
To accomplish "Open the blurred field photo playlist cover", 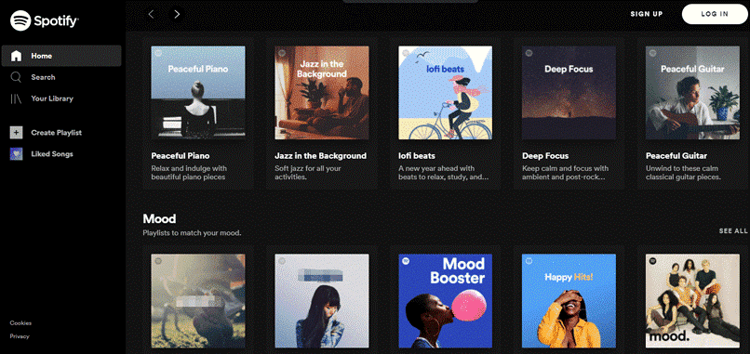I will click(x=198, y=300).
